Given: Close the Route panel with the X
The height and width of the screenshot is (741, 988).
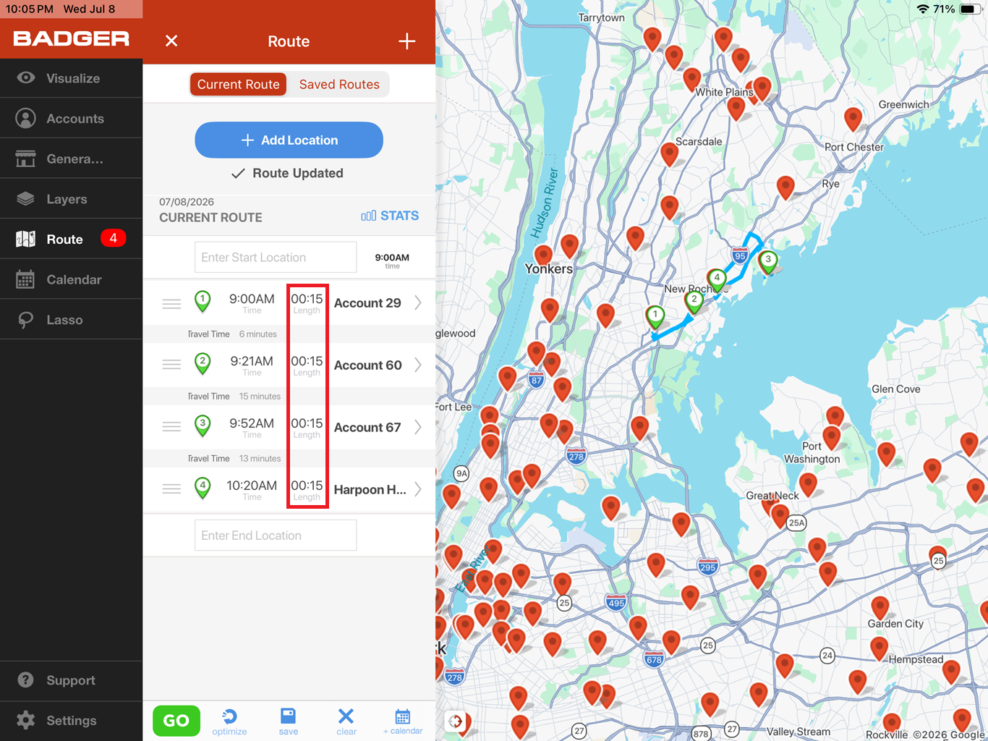Looking at the screenshot, I should click(171, 41).
